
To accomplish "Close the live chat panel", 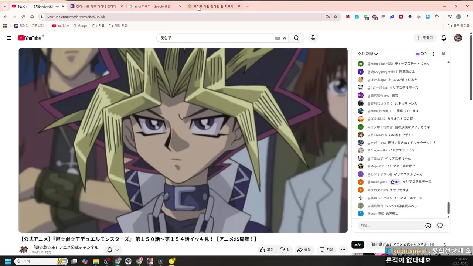I will 443,54.
